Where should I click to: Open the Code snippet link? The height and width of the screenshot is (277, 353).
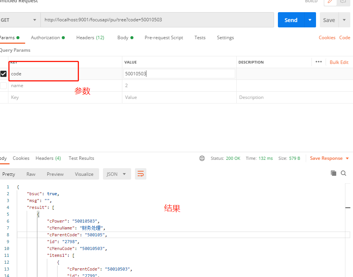click(345, 38)
